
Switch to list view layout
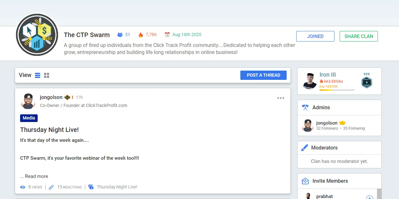click(38, 75)
